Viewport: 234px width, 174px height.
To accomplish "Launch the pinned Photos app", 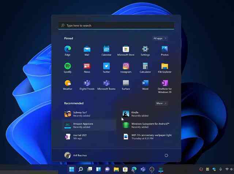I will pyautogui.click(x=165, y=51).
